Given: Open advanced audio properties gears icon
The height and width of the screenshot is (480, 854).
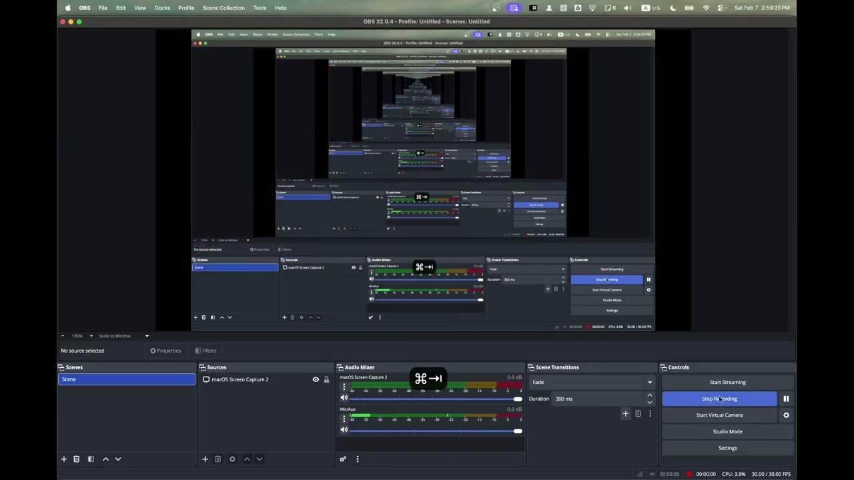Looking at the screenshot, I should click(x=343, y=459).
